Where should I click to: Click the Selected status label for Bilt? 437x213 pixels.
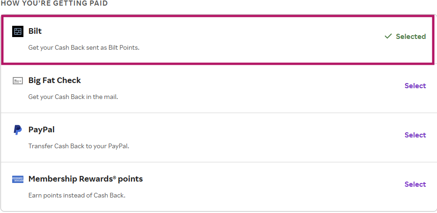pyautogui.click(x=410, y=36)
